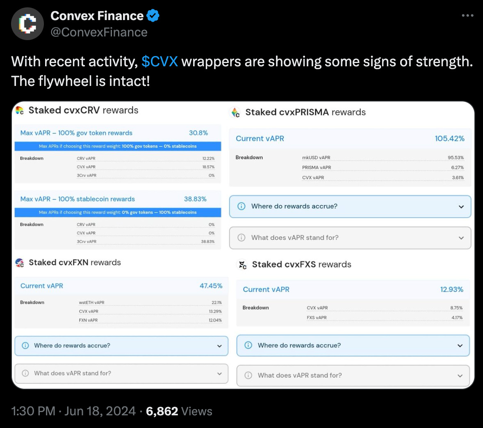
Task: Click the 18.57% CVX vAPR value
Action: coord(209,167)
